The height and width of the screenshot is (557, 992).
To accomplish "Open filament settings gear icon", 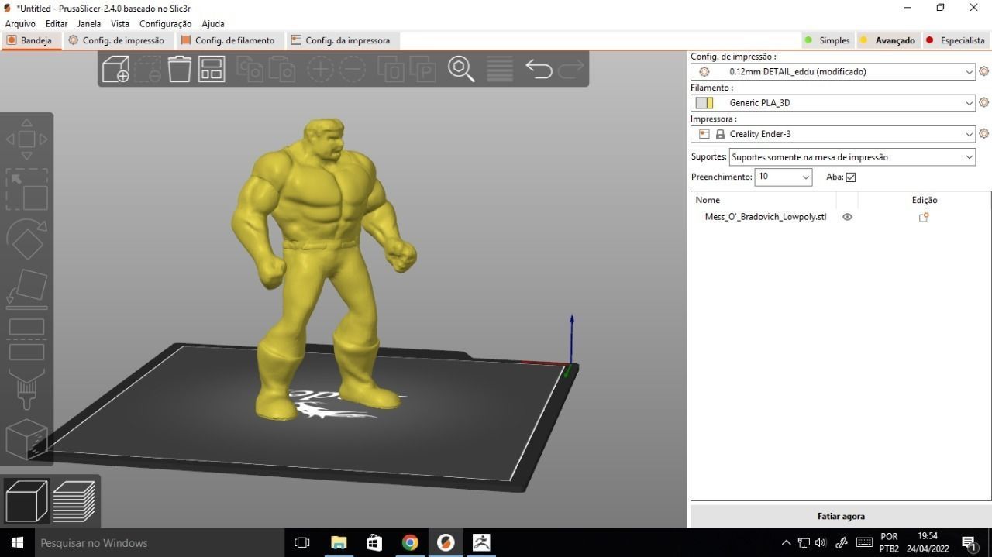I will point(983,102).
